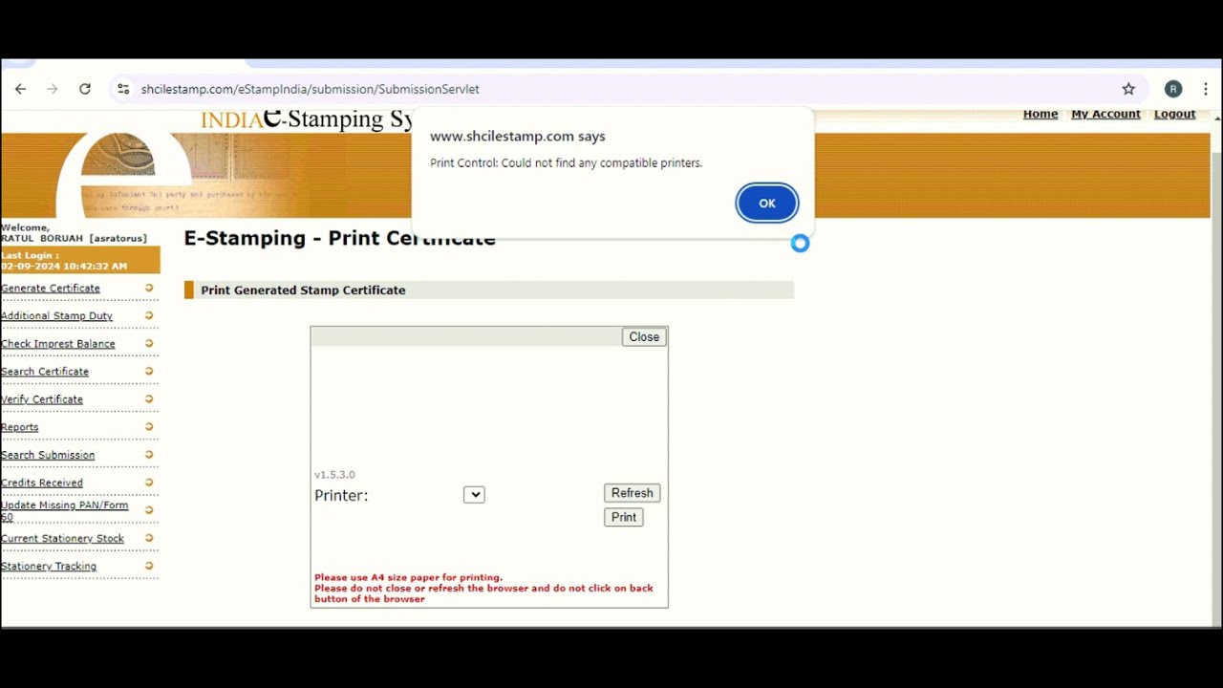The height and width of the screenshot is (688, 1223).
Task: Click the browser back arrow
Action: point(20,89)
